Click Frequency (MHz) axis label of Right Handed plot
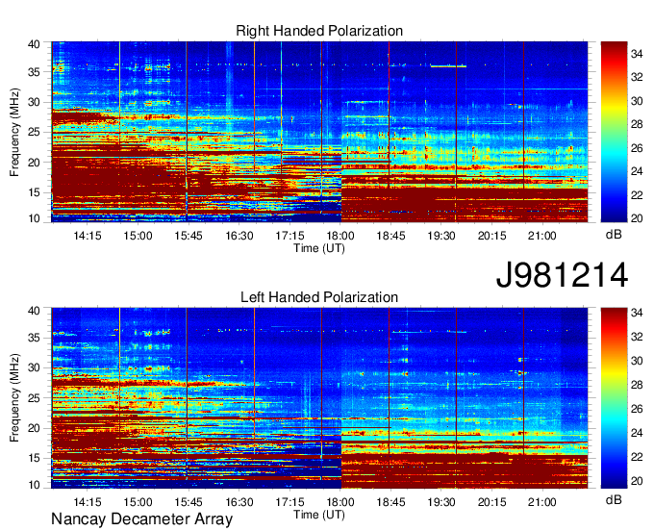This screenshot has width=654, height=531. tap(14, 132)
